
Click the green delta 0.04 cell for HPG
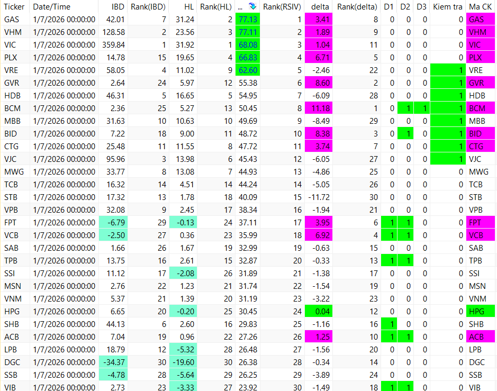(319, 311)
